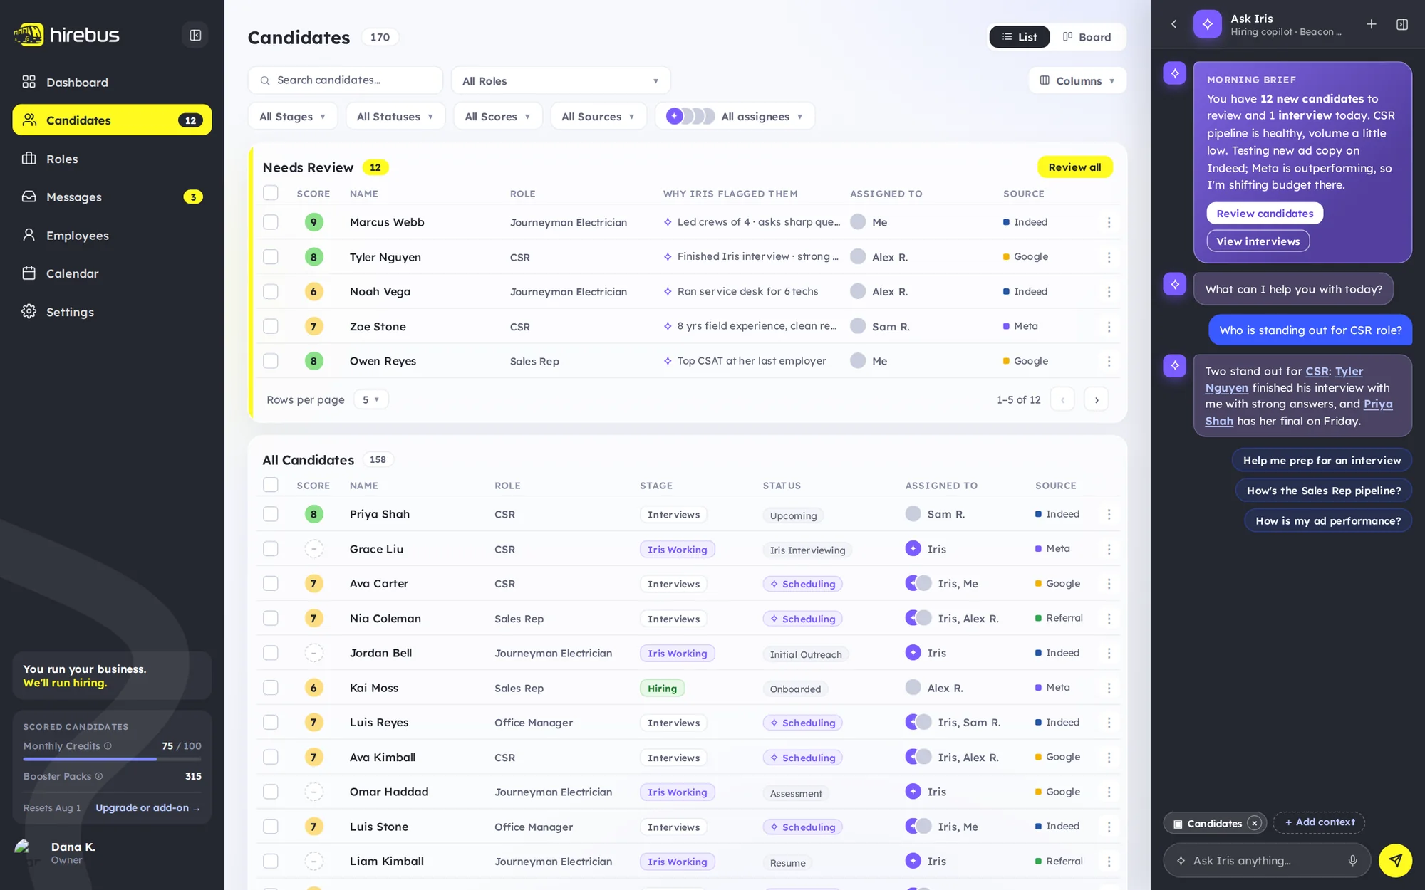1425x890 pixels.
Task: Open the All Scores filter
Action: pos(497,116)
